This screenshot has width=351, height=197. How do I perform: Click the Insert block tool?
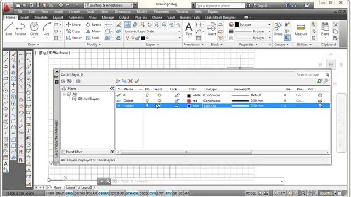[212, 29]
